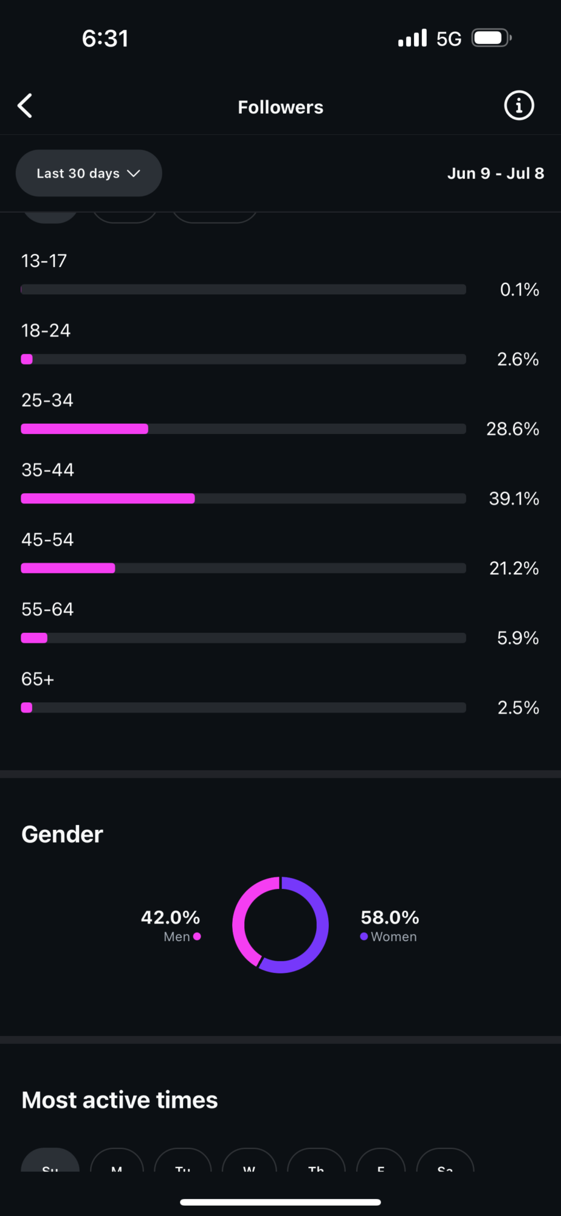Open the Last 30 days filter
Screen dimensions: 561x1216
point(89,173)
